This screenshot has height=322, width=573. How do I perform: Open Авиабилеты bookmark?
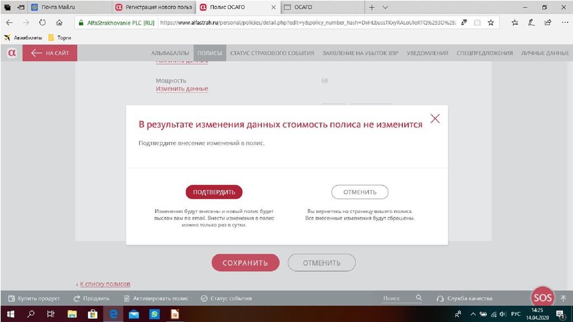click(23, 37)
